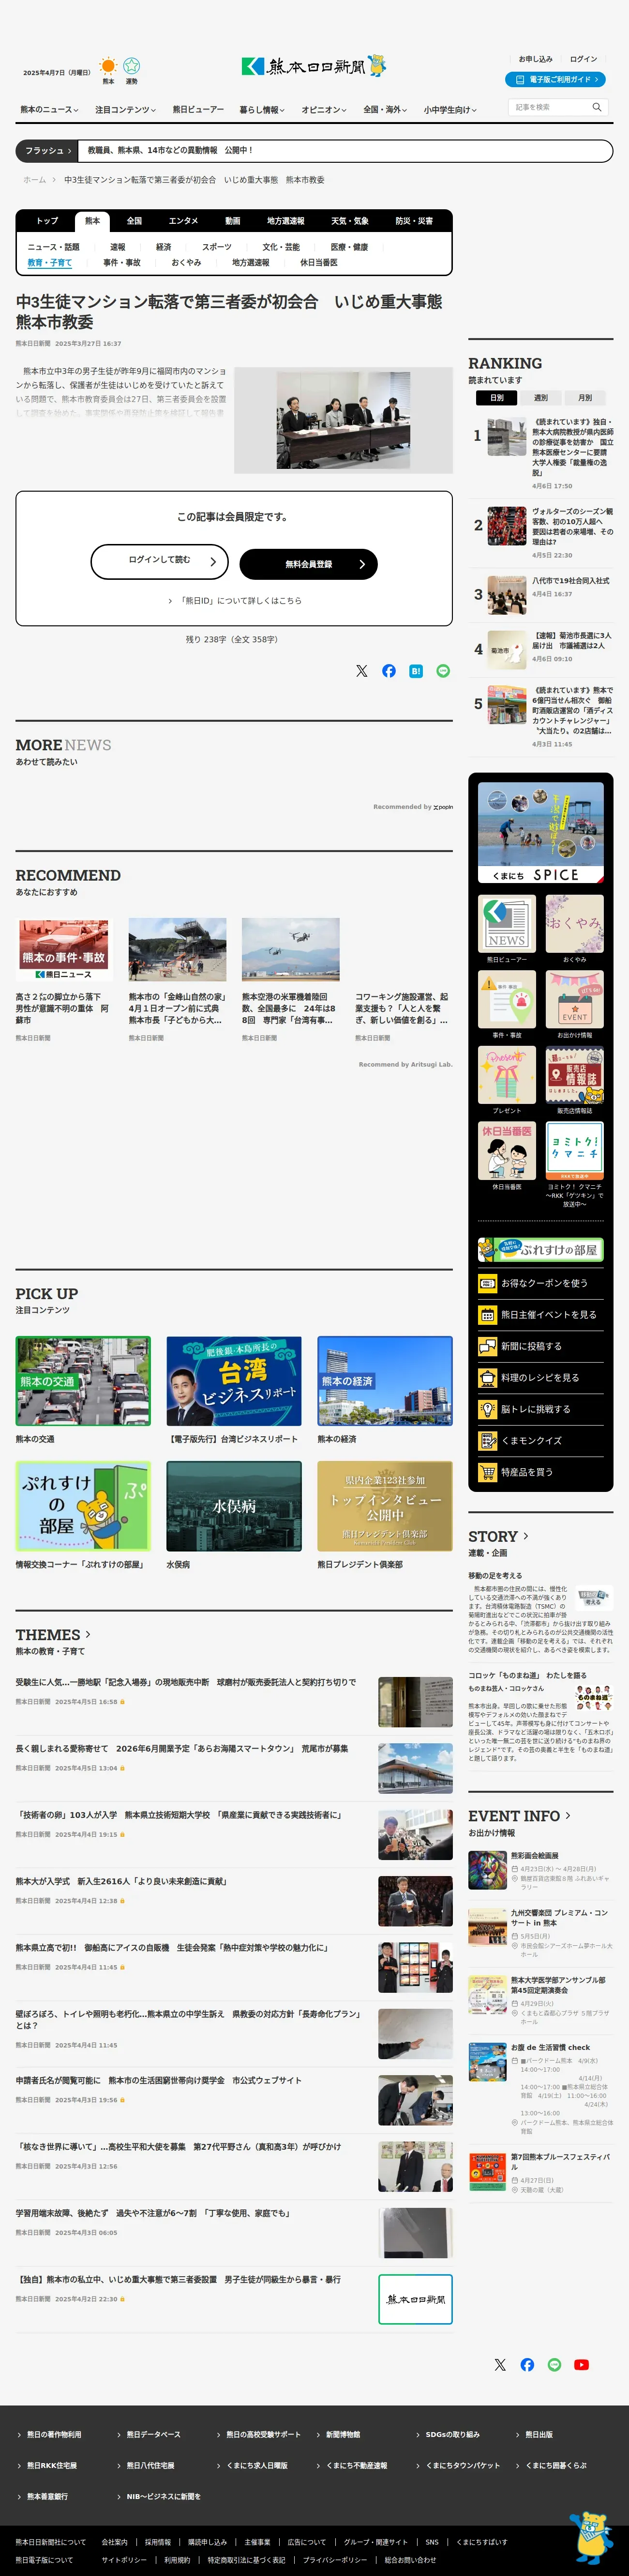The image size is (629, 2576).
Task: Open 特産品を買う sidebar item
Action: pos(540,1472)
